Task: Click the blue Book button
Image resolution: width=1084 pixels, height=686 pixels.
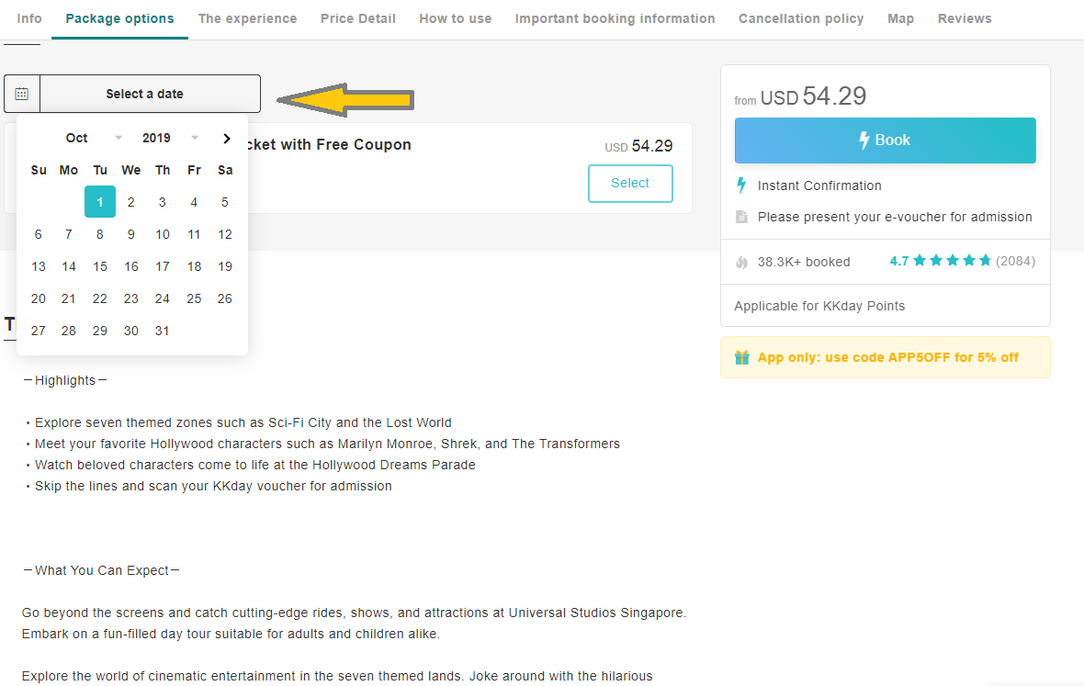Action: (885, 141)
